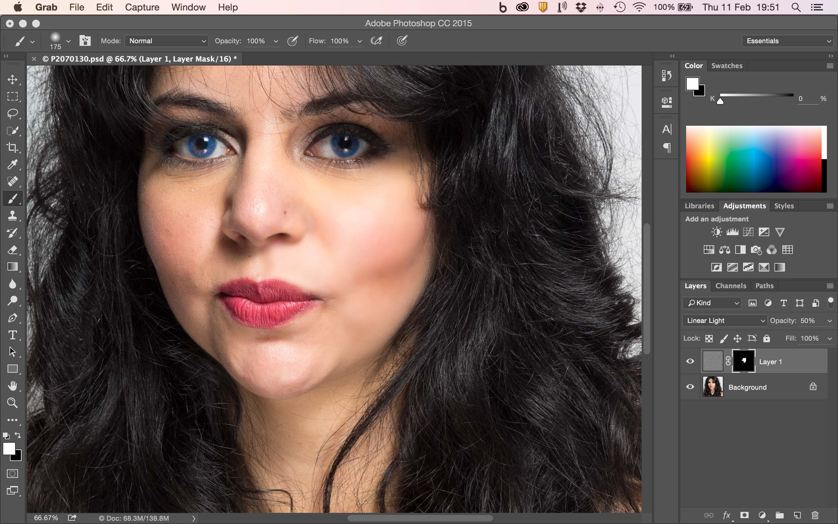
Task: Choose the Horizontal Type tool
Action: point(12,335)
